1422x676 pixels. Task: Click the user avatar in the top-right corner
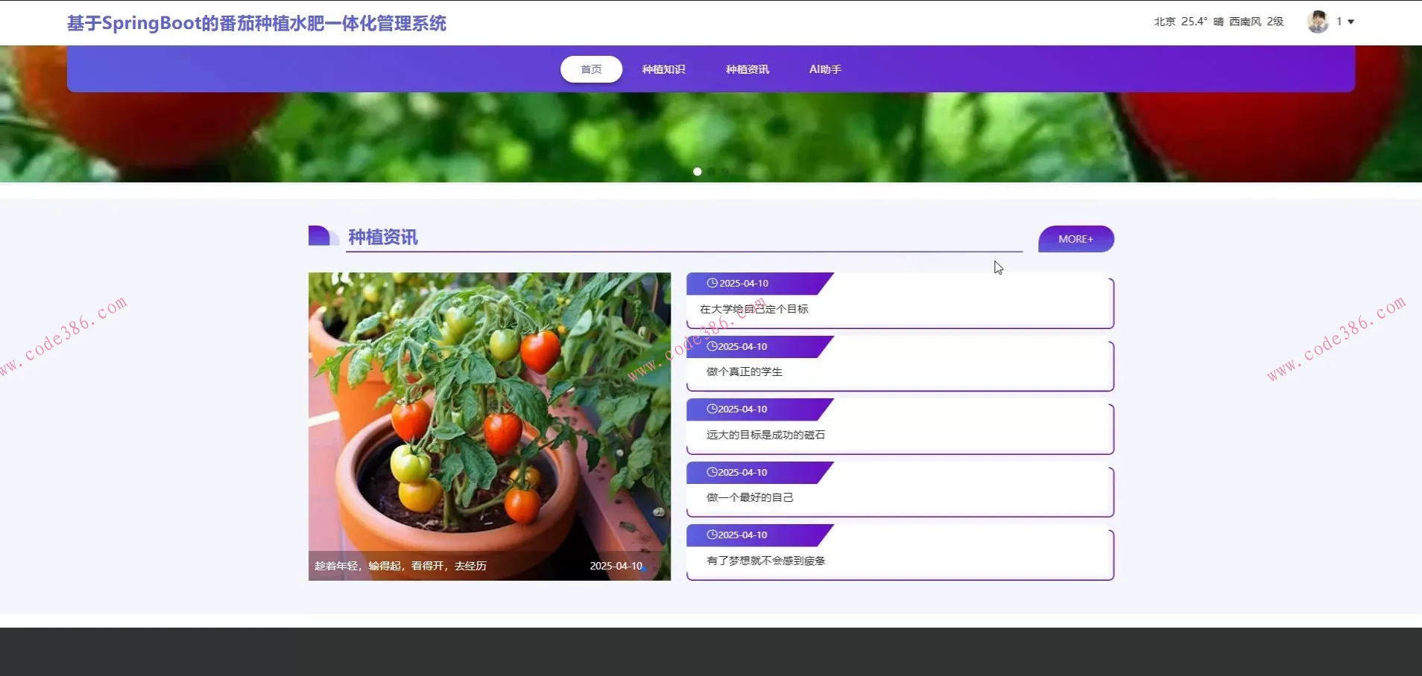[1318, 22]
